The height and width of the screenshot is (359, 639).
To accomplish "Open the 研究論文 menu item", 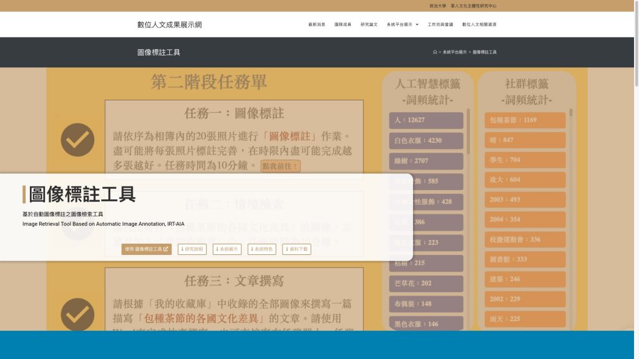I will (x=369, y=25).
